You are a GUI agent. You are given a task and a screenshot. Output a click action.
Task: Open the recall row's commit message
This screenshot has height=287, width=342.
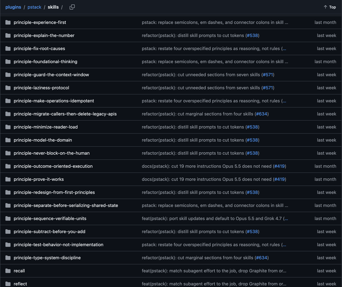tap(214, 271)
